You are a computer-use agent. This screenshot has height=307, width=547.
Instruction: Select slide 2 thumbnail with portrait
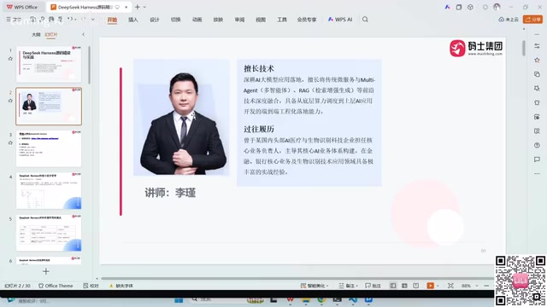49,106
